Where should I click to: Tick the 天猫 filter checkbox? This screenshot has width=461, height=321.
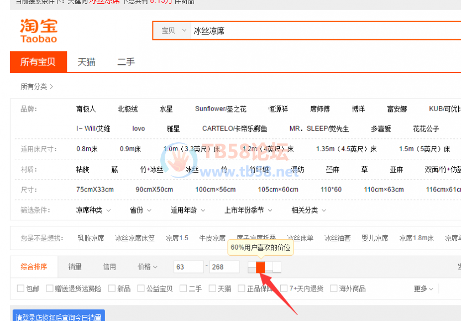[212, 288]
